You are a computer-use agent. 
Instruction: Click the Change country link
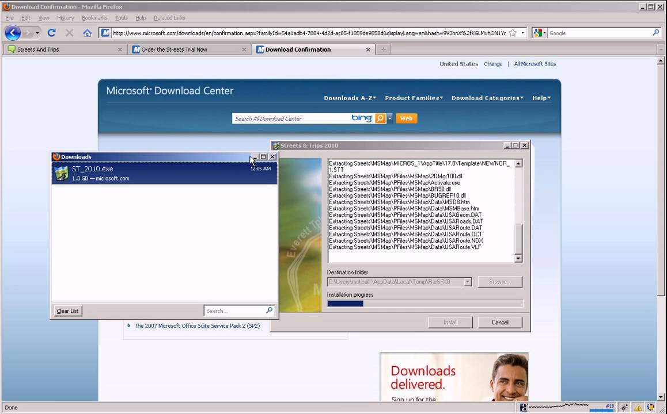pyautogui.click(x=493, y=64)
